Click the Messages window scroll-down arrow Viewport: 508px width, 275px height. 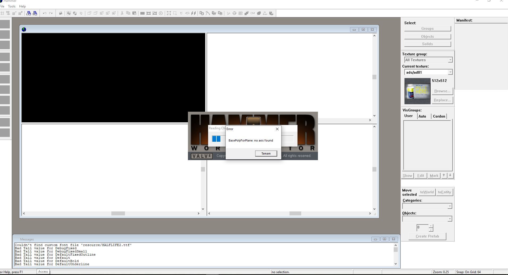pyautogui.click(x=396, y=264)
